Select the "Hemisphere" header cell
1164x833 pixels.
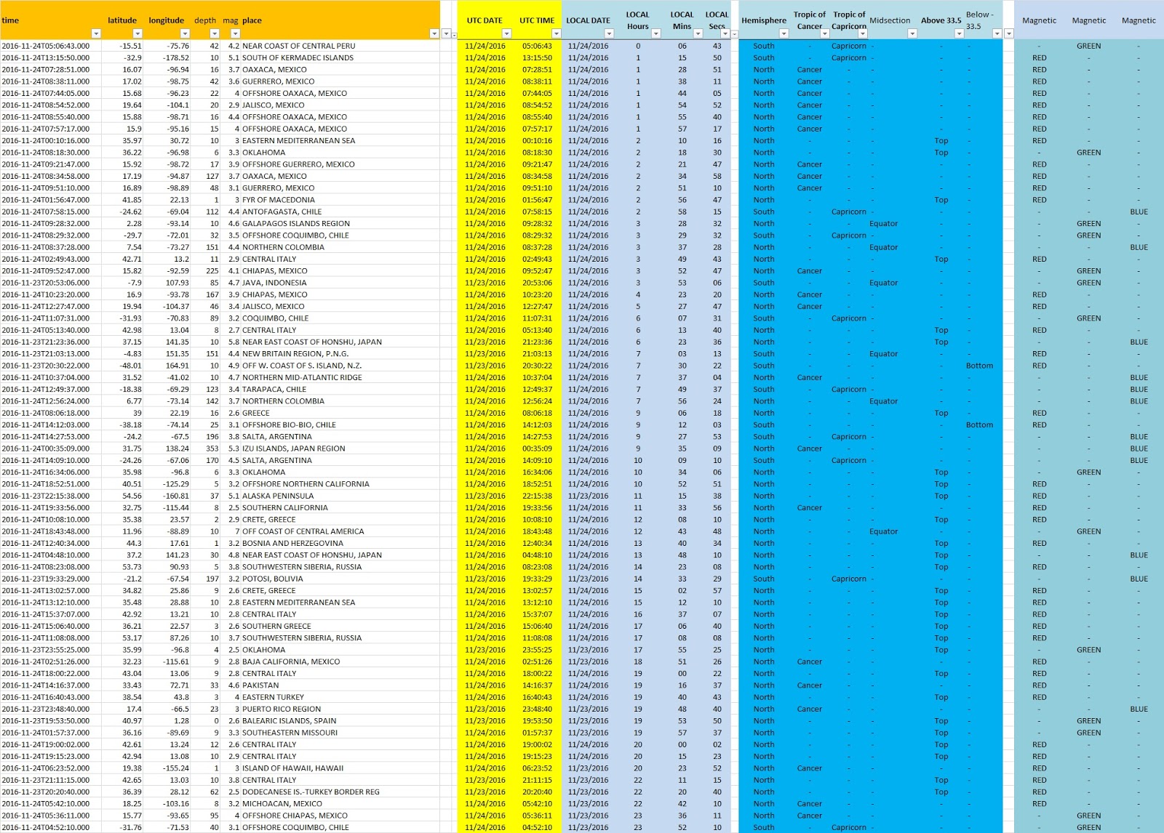tap(764, 20)
